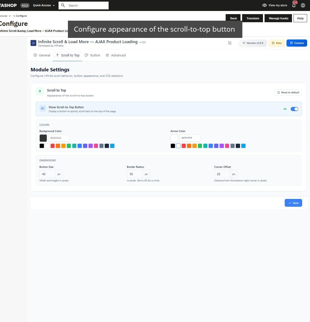Pick slate gray preset for Arrow Color
The height and width of the screenshot is (322, 310).
click(x=232, y=146)
